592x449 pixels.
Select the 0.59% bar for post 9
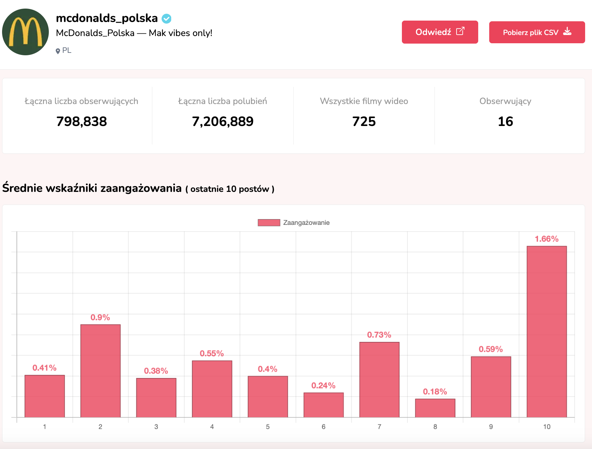(491, 387)
